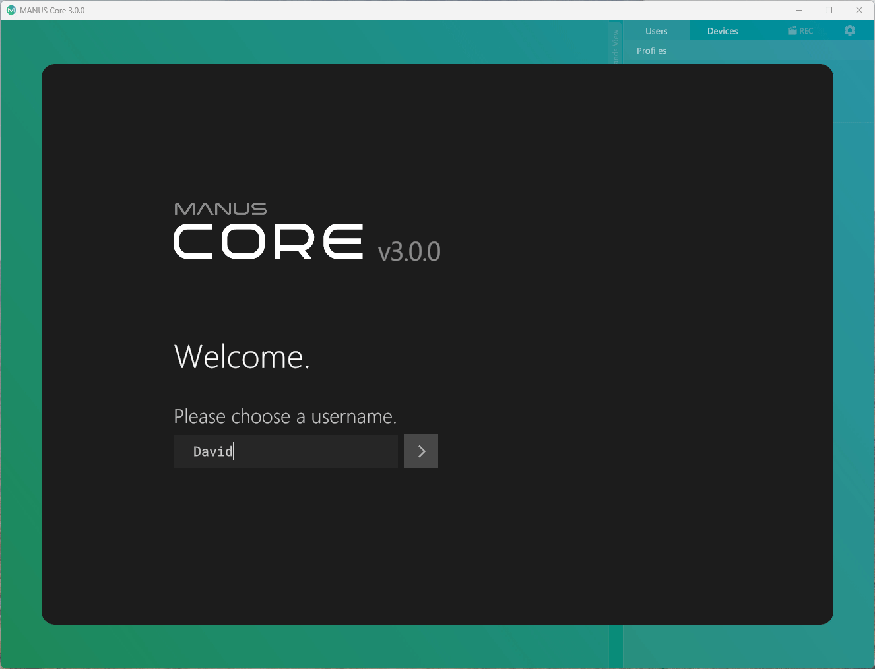
Task: Click REC to start a recording
Action: tap(800, 30)
